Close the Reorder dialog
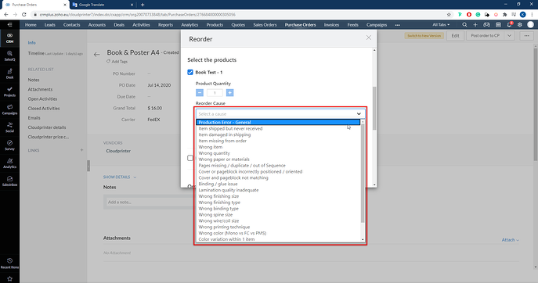 pyautogui.click(x=369, y=38)
